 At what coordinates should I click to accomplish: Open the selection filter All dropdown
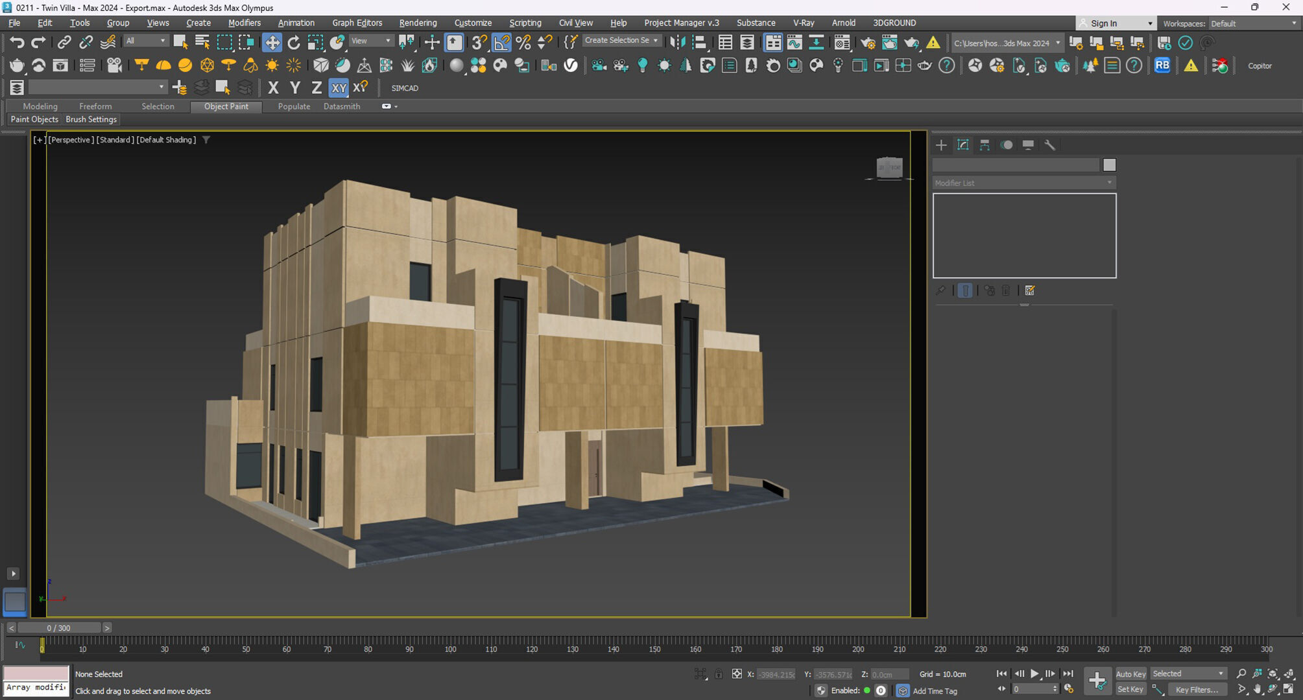tap(145, 41)
